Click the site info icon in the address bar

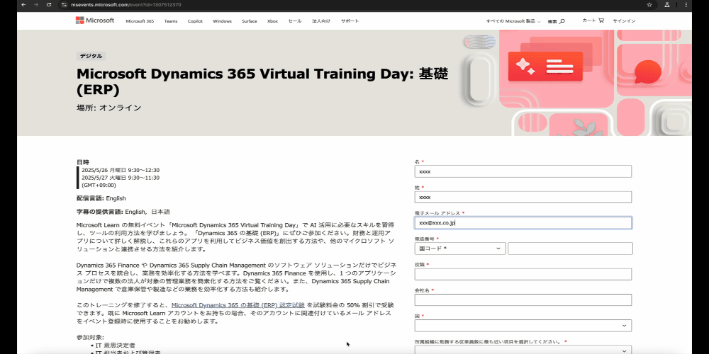click(65, 4)
